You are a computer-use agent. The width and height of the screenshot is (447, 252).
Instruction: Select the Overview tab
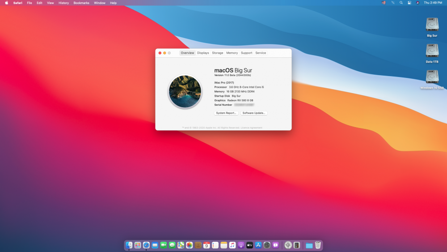pos(187,53)
